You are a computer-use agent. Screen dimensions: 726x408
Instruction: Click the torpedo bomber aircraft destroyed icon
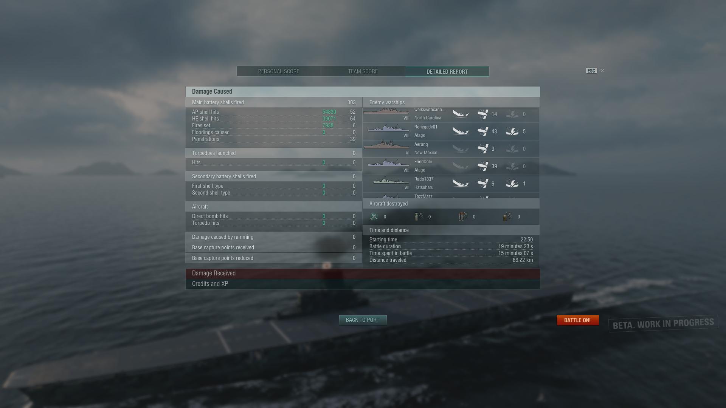(x=463, y=216)
